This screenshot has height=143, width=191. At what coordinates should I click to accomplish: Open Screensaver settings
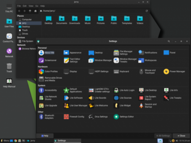47,60
